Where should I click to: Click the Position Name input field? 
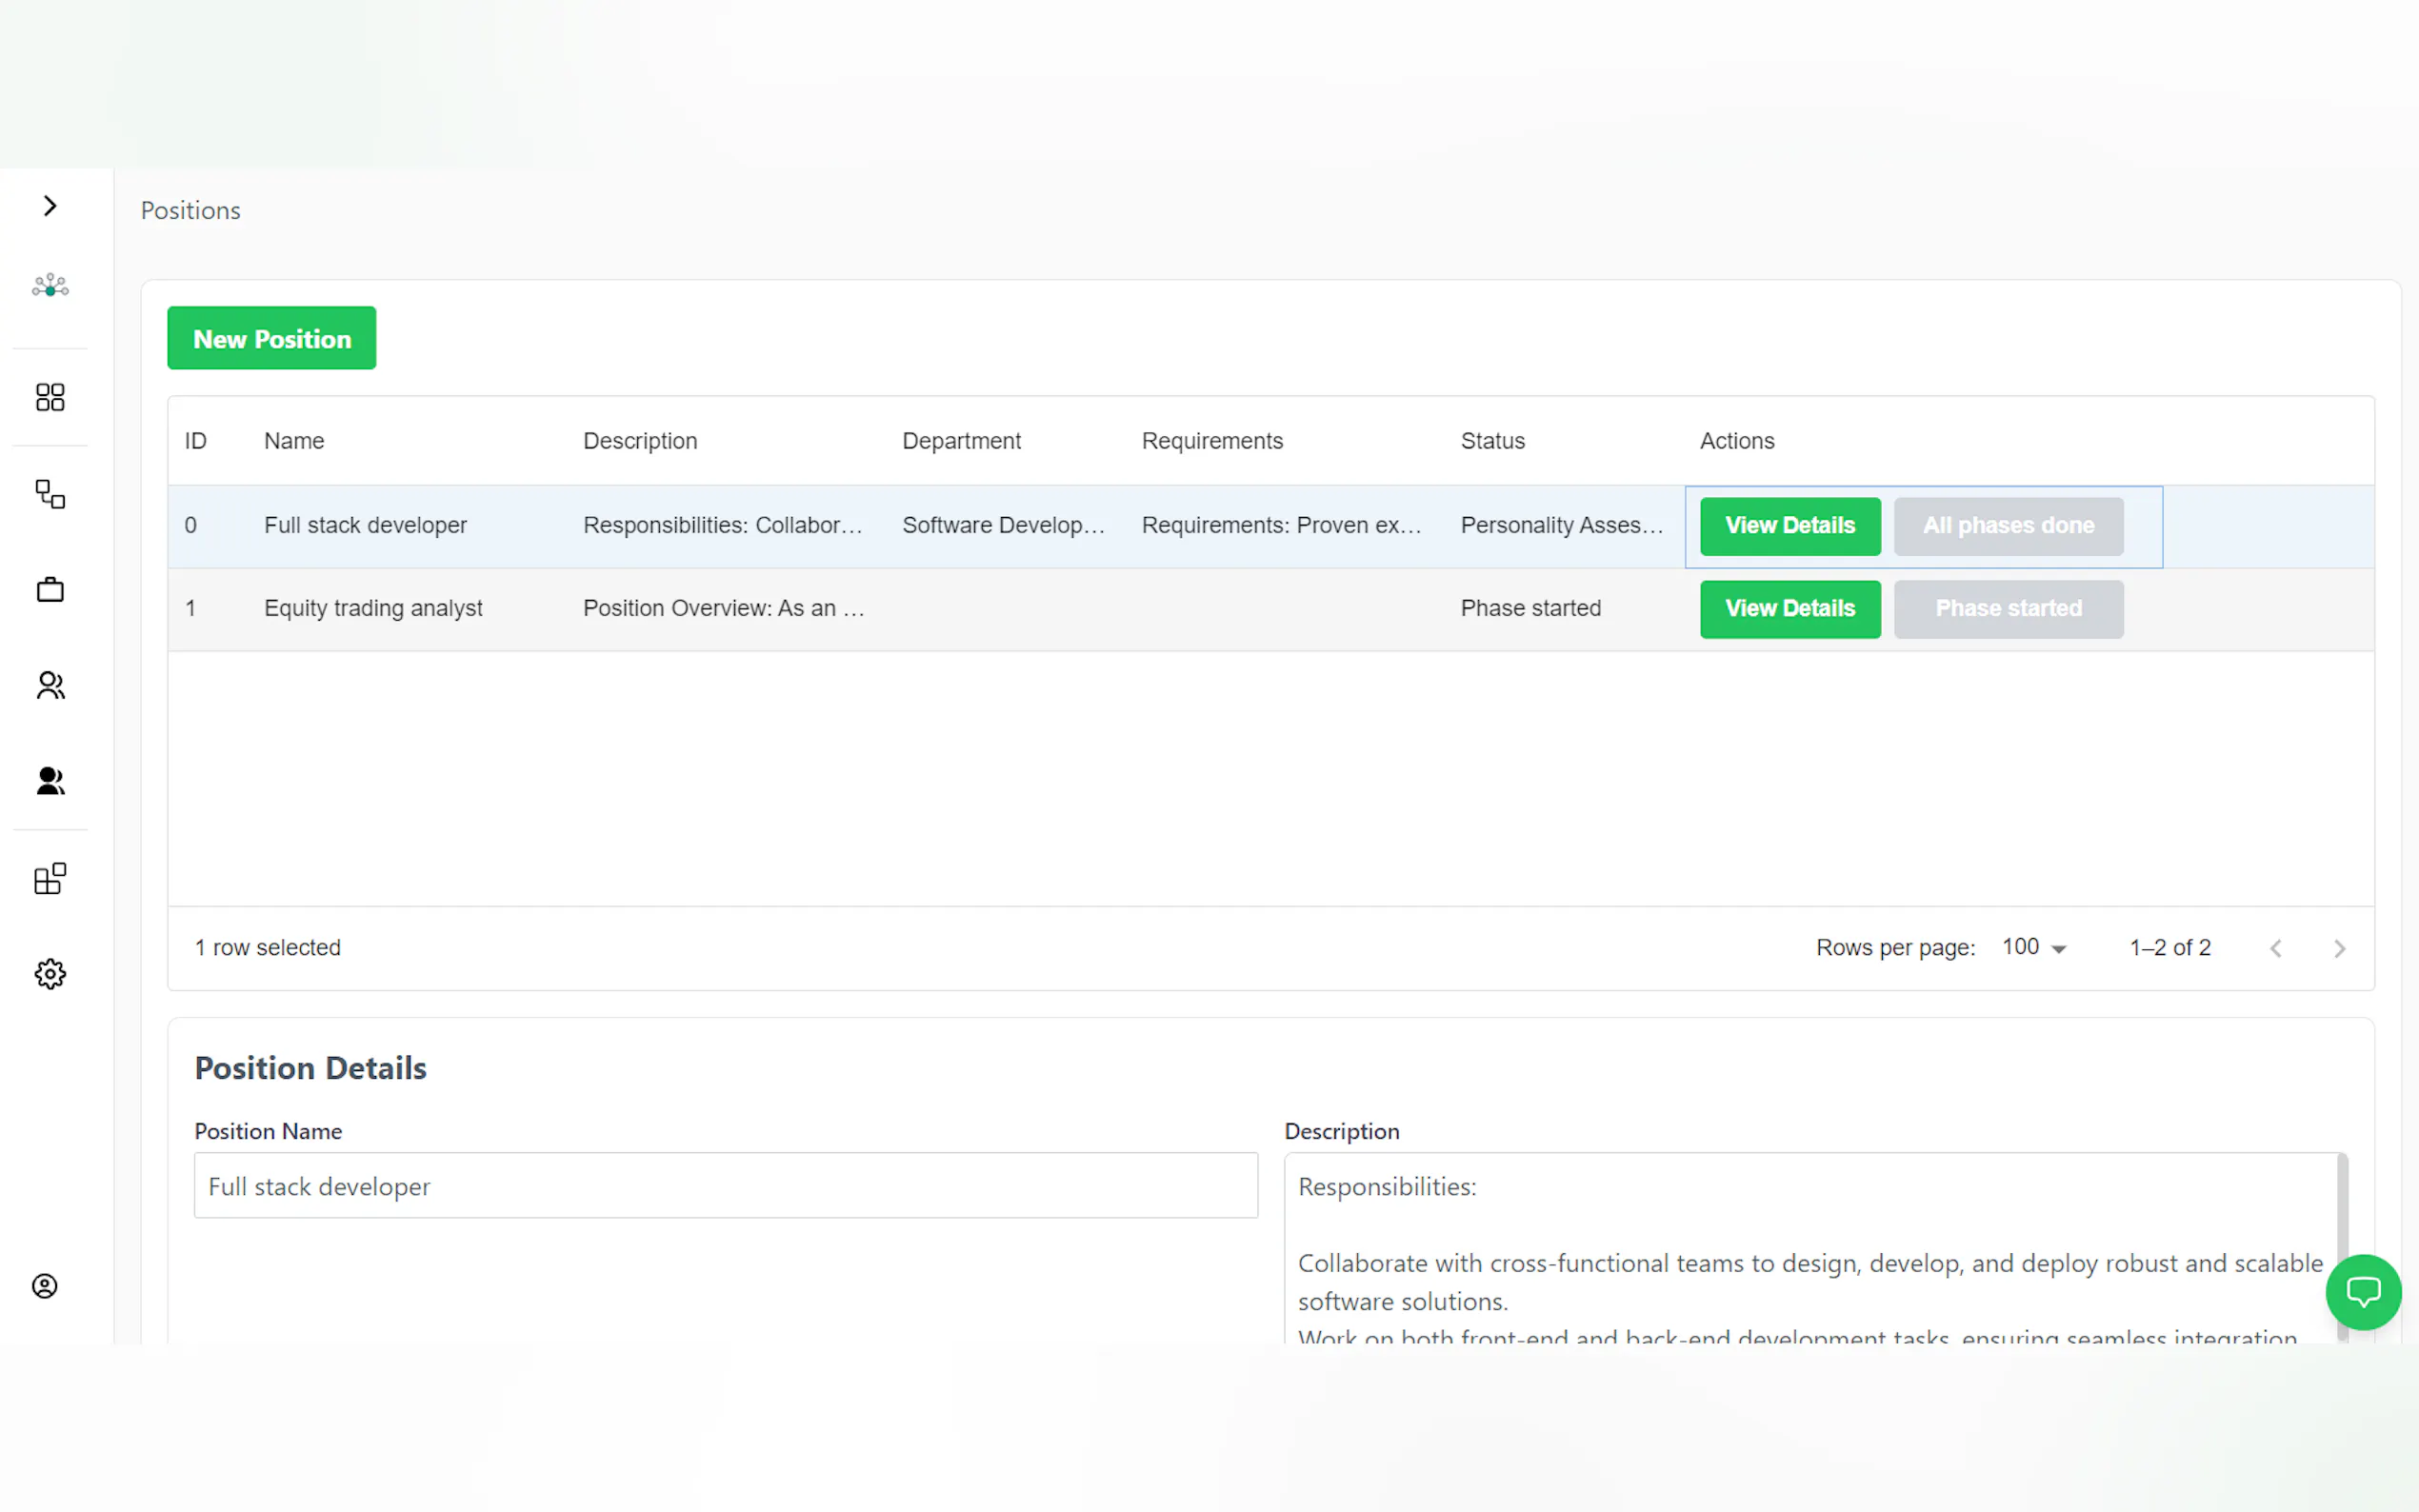point(725,1186)
